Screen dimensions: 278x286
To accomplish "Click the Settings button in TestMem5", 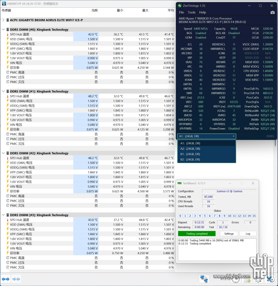I will 229,234.
